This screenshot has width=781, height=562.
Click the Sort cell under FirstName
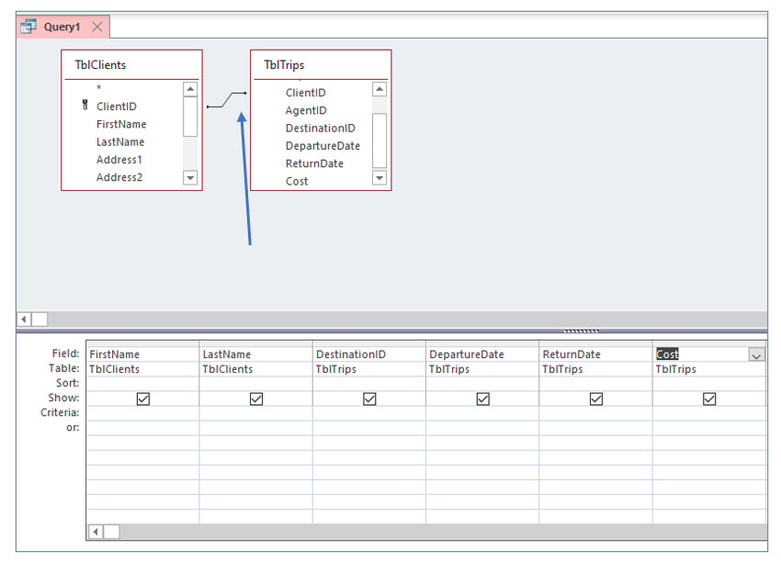pyautogui.click(x=142, y=384)
